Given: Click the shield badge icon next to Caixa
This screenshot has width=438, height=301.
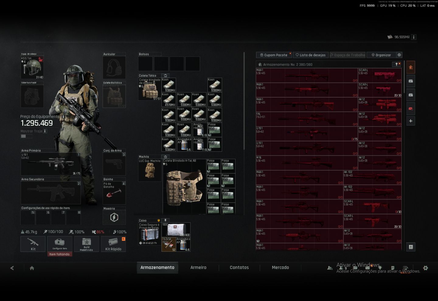Looking at the screenshot, I should (158, 220).
